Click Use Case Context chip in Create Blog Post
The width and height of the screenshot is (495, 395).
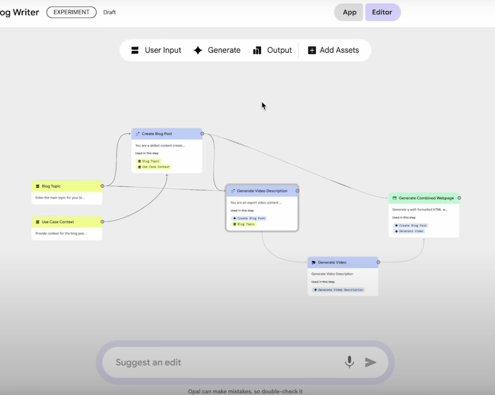point(154,167)
